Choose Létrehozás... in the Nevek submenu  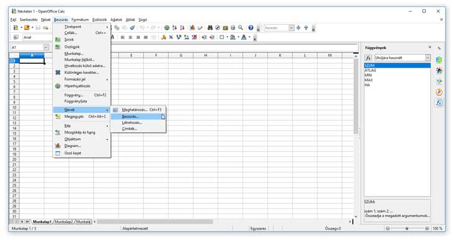click(138, 123)
